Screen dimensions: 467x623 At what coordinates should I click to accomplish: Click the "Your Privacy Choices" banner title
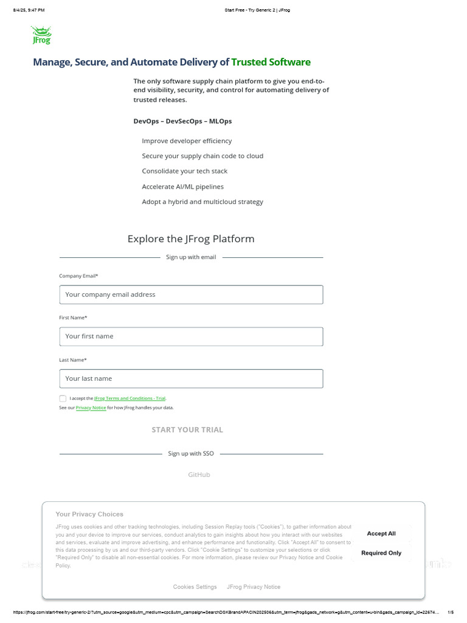click(x=89, y=514)
